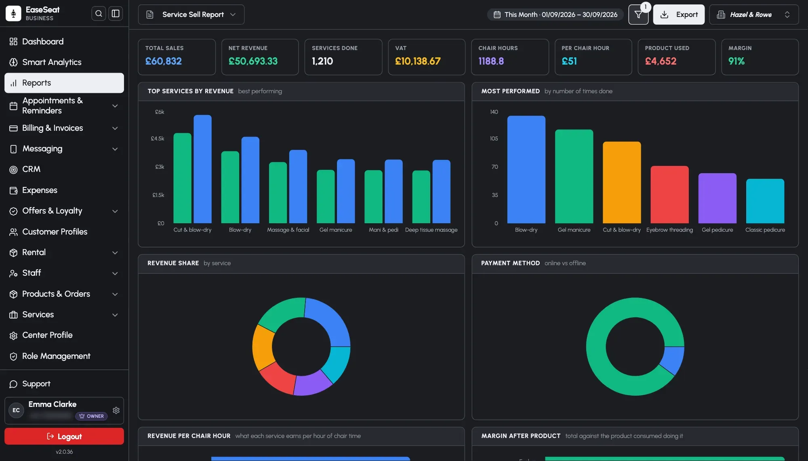808x461 pixels.
Task: Click the Role Management shield icon
Action: coord(13,356)
